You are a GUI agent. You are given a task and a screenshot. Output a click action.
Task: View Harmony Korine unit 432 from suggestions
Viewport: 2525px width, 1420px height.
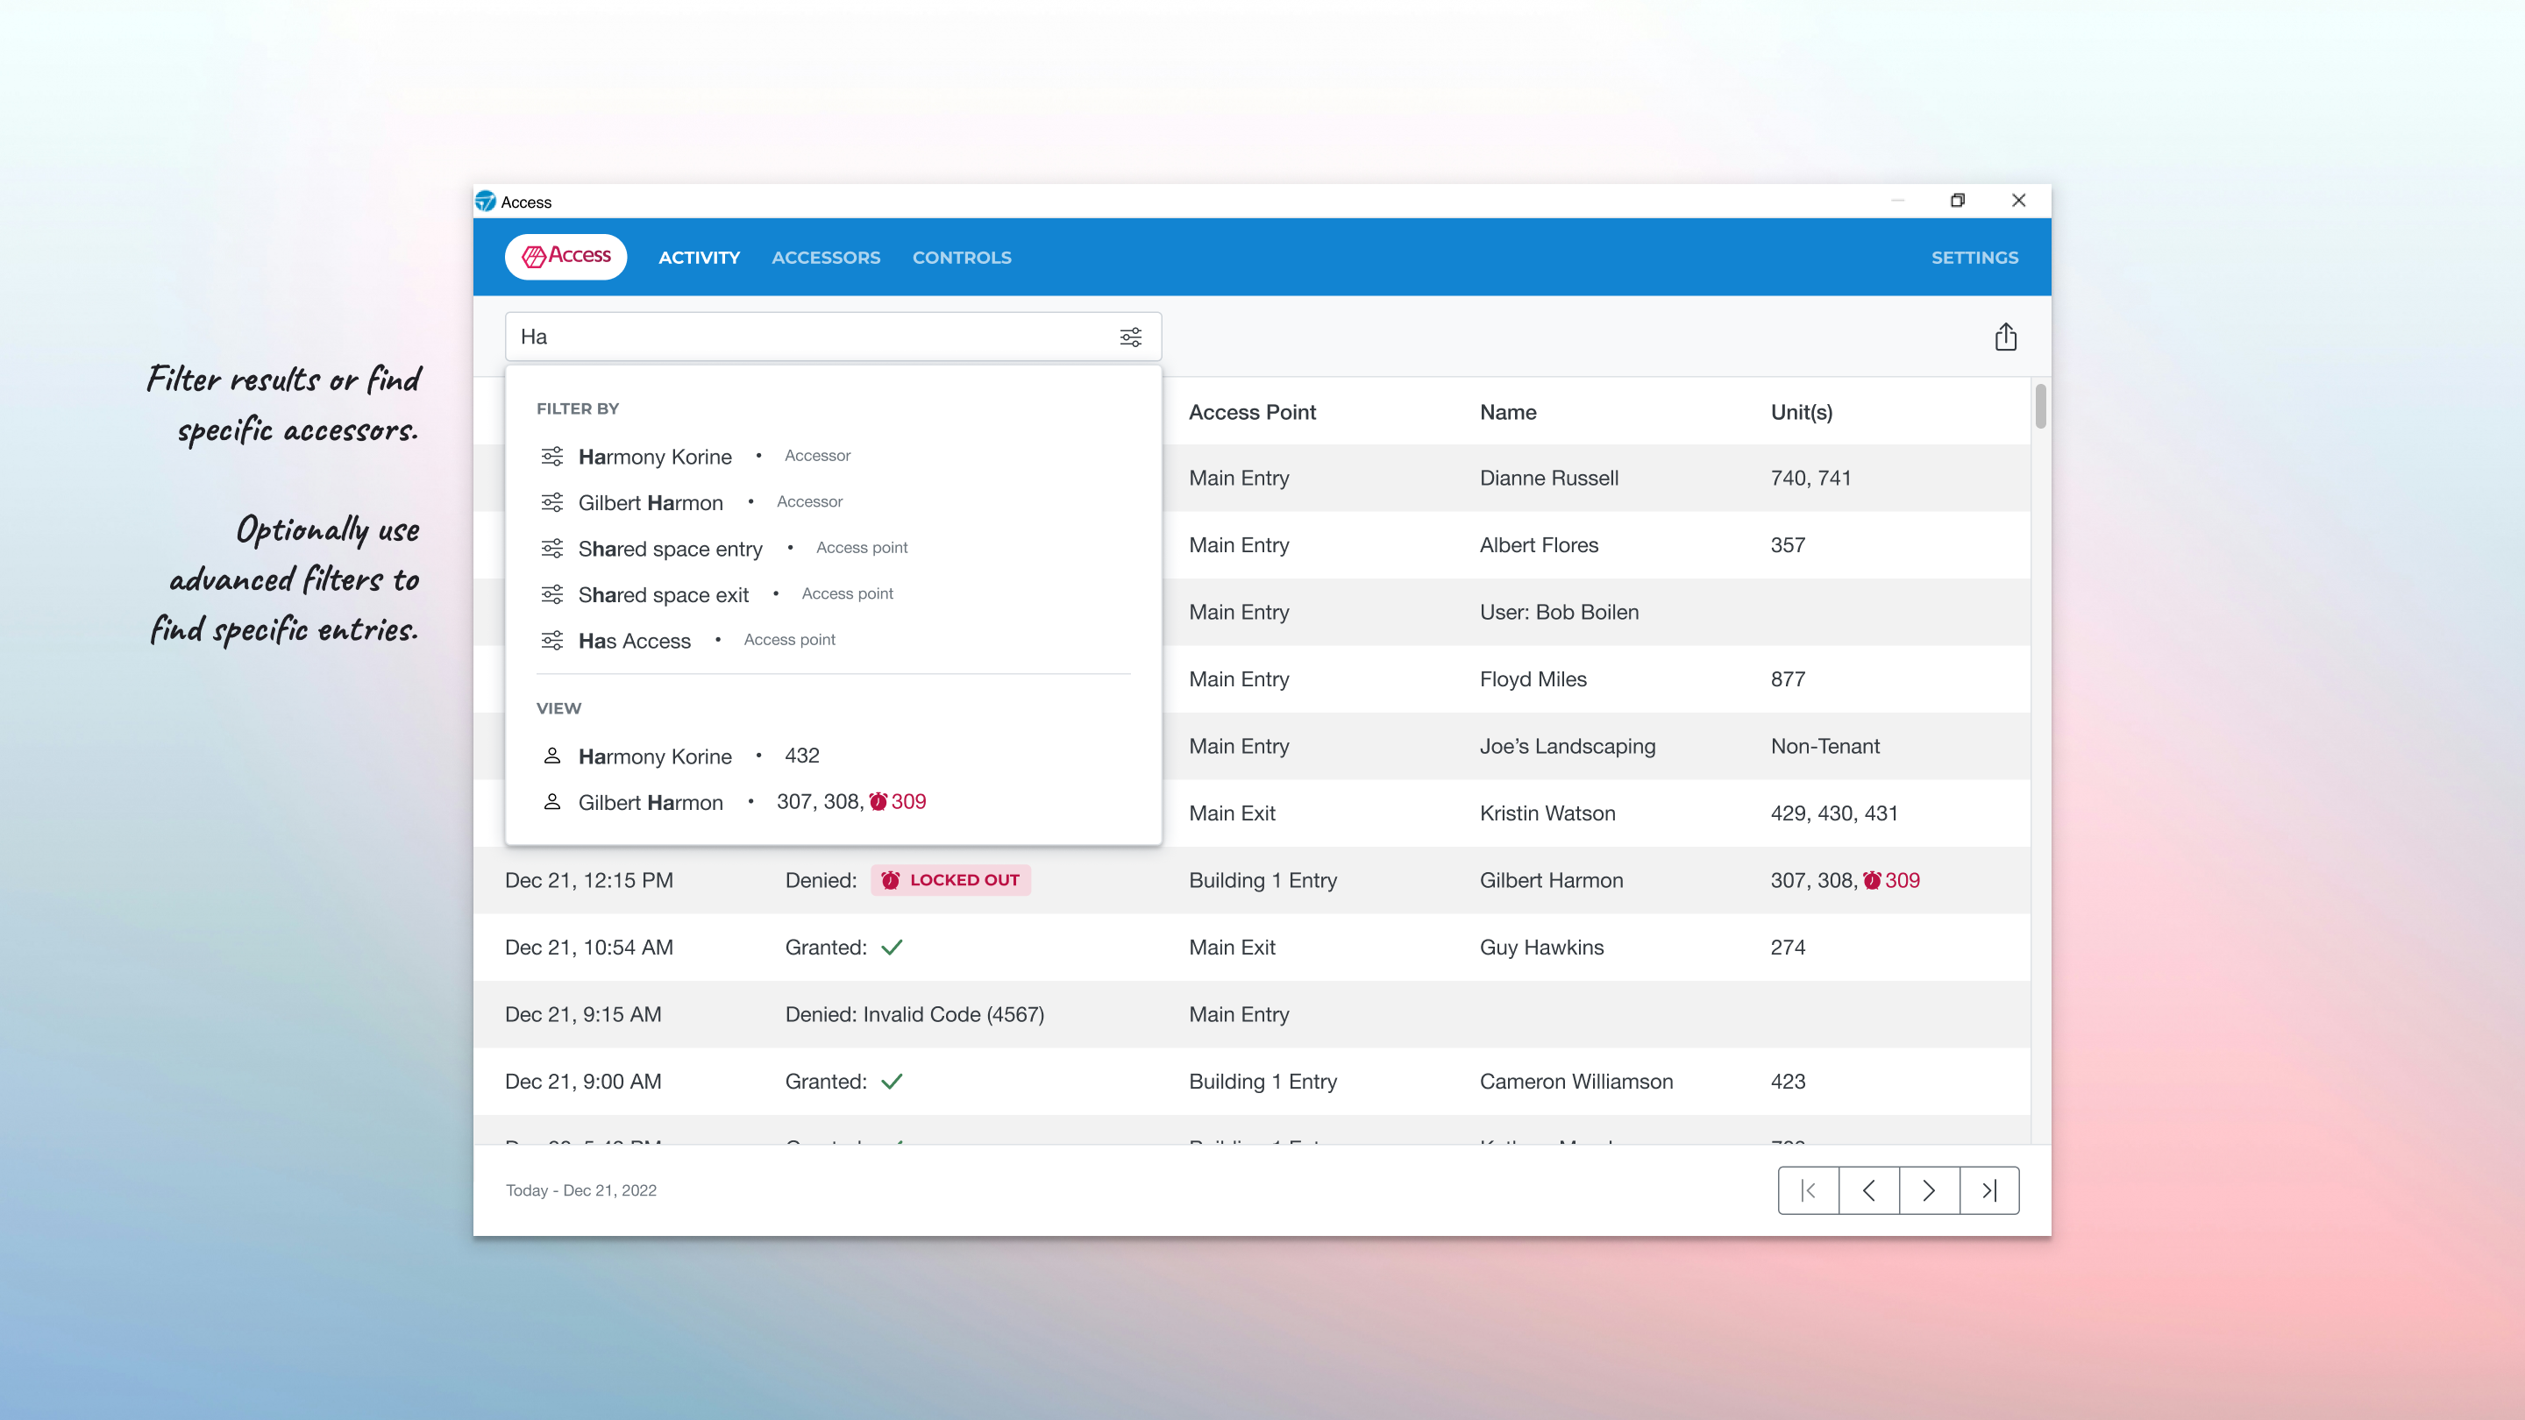click(x=655, y=756)
